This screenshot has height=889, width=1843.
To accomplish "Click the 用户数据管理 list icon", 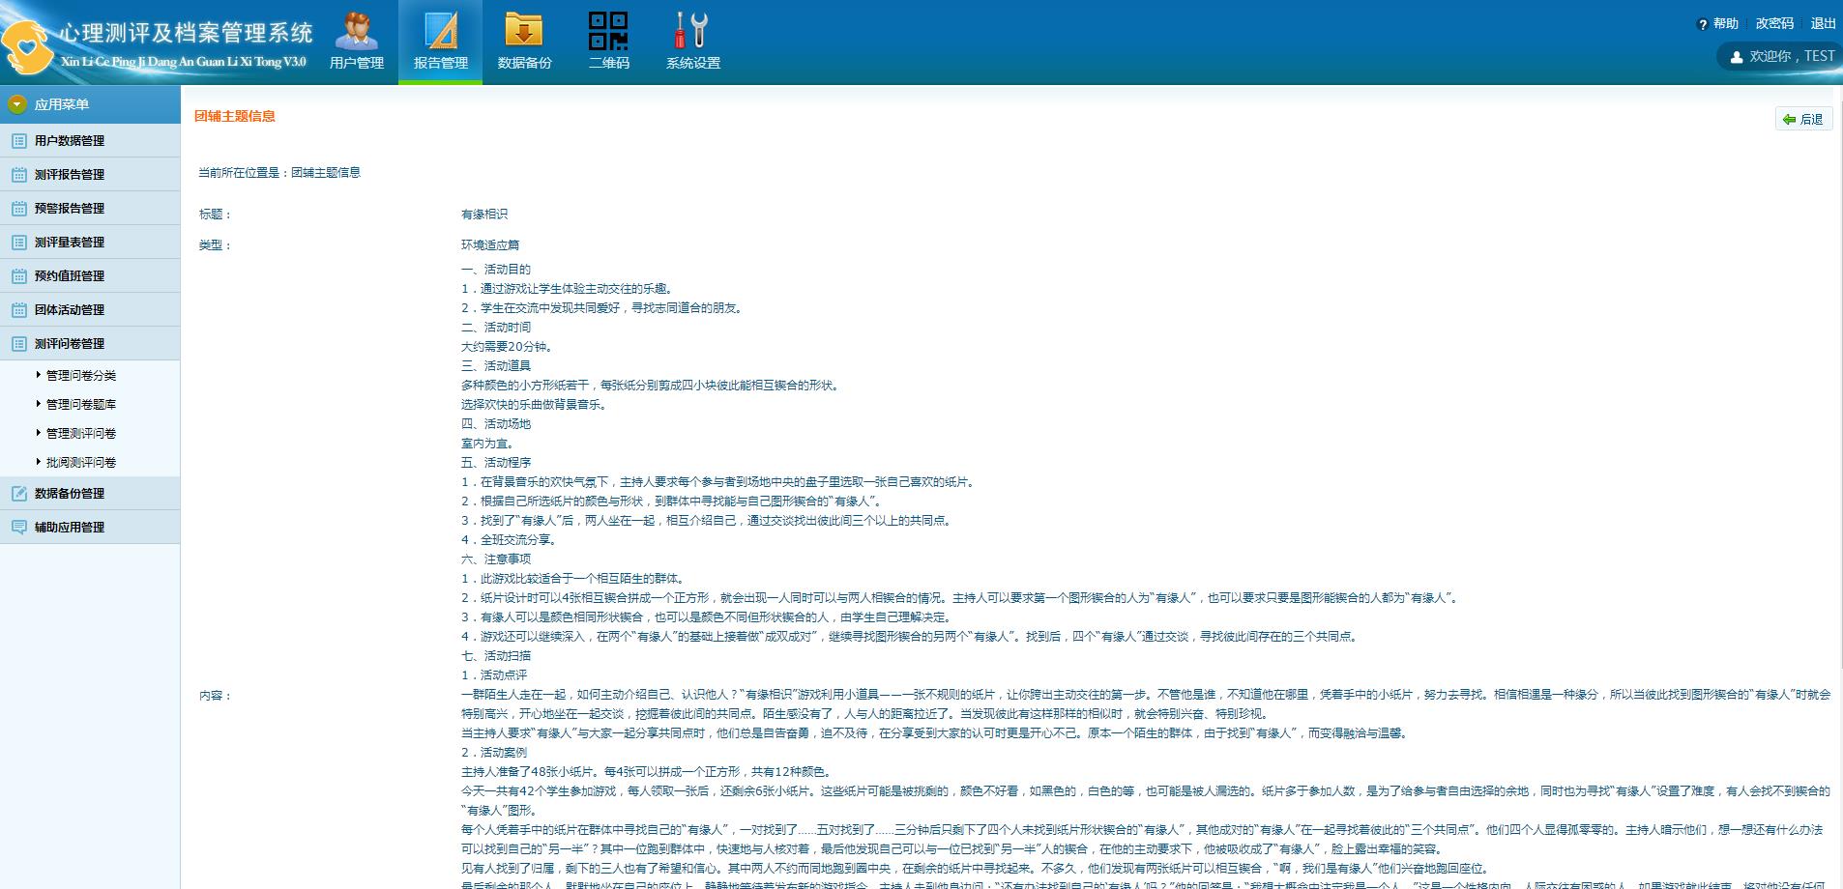I will (18, 141).
